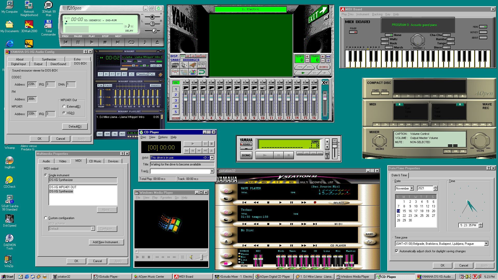
Task: Click OK in Date/Time Properties
Action: point(442,265)
